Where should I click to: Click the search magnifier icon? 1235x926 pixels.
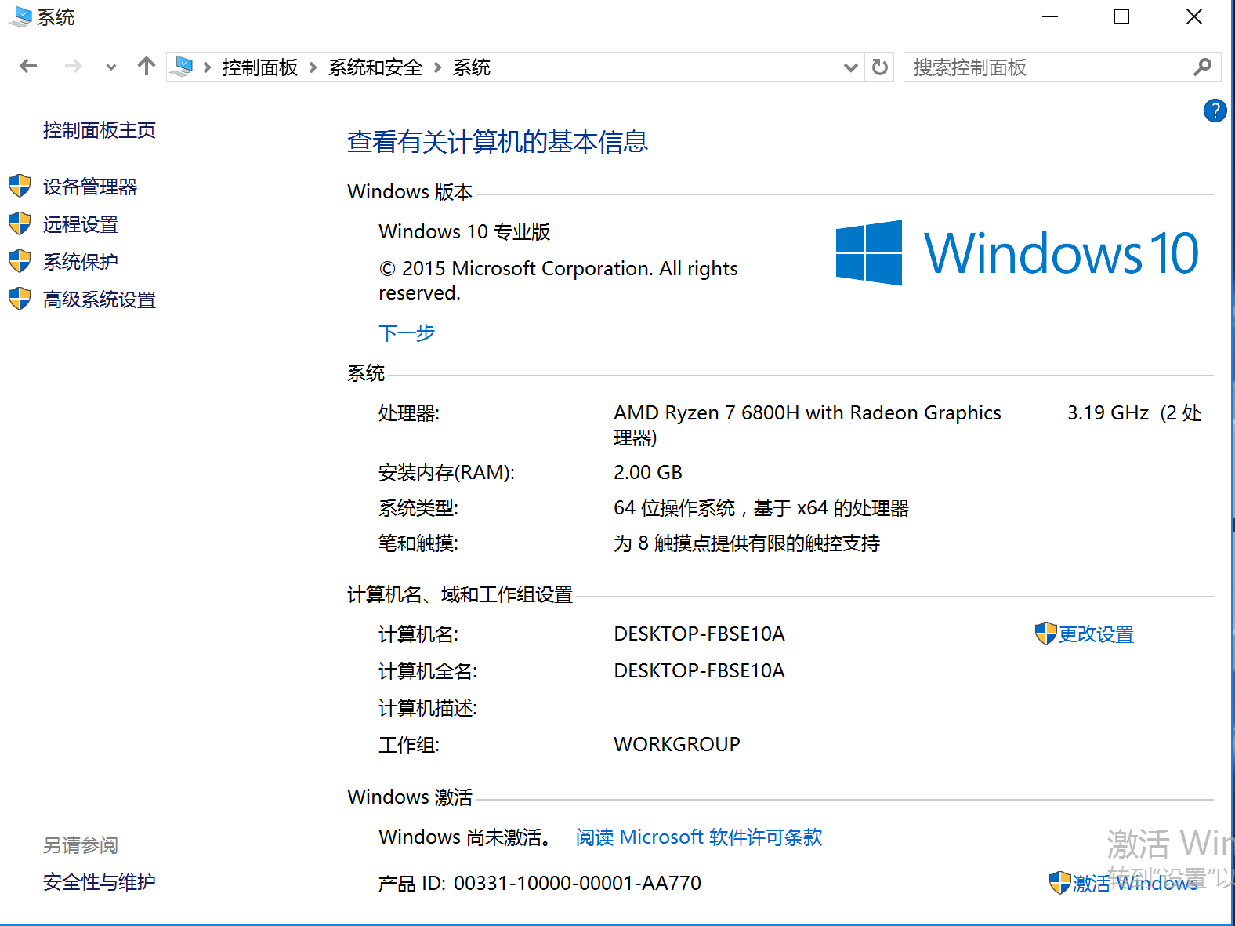point(1202,67)
